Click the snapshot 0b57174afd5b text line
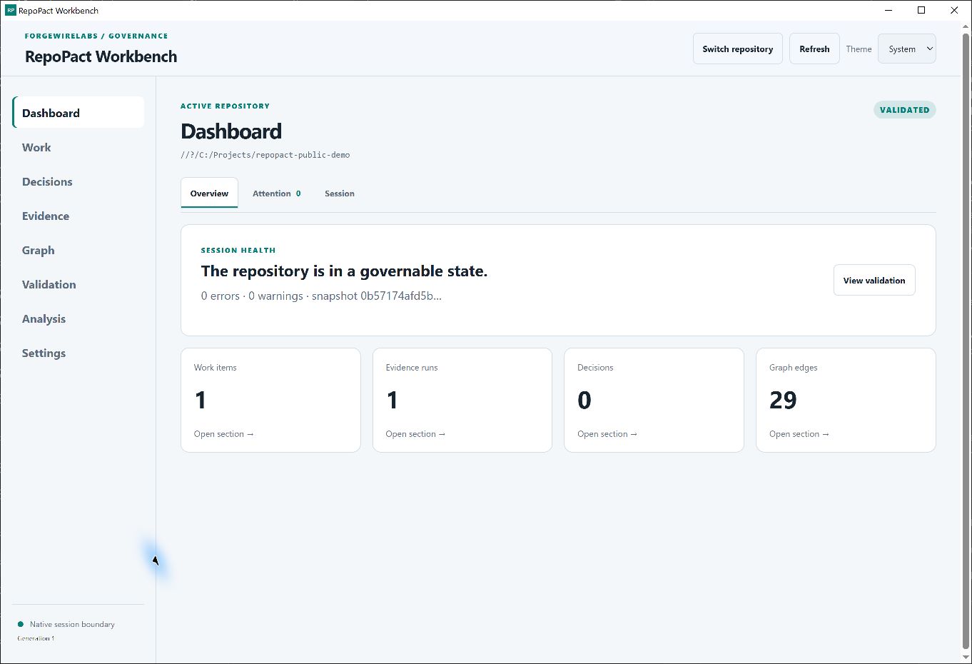Image resolution: width=972 pixels, height=664 pixels. [321, 296]
